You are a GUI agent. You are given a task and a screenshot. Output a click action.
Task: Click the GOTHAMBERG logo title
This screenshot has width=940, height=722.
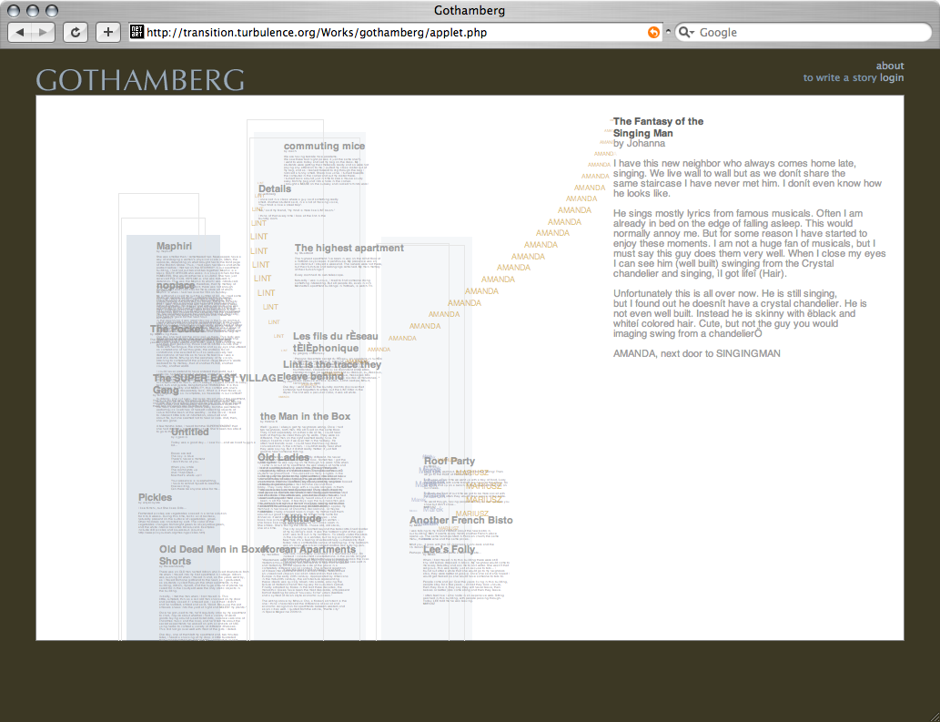[140, 80]
